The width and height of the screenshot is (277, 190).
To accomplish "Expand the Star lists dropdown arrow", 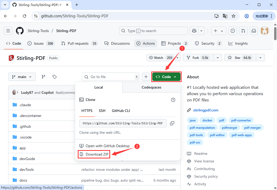I will [x=260, y=58].
